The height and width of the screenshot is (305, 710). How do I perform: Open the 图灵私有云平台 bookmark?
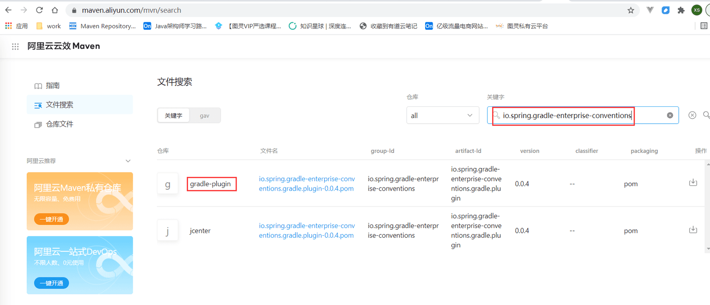(x=521, y=26)
